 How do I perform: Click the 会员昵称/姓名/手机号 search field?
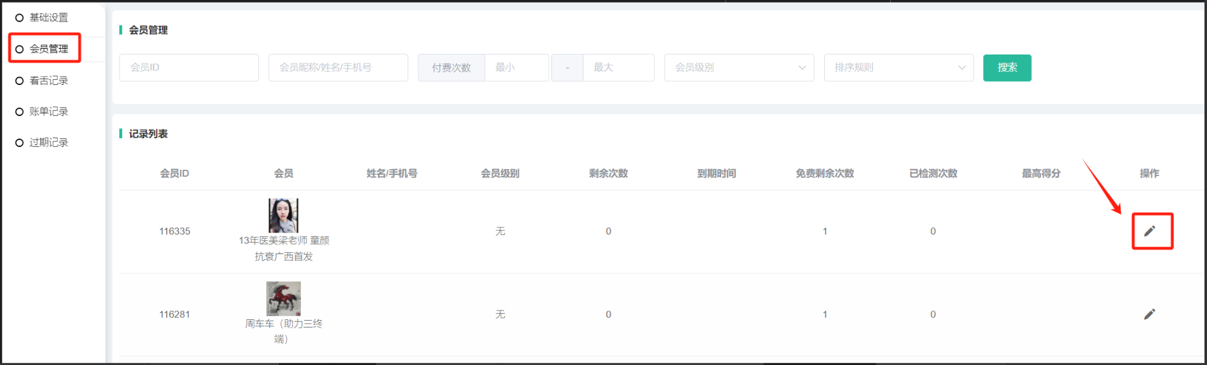pos(338,68)
